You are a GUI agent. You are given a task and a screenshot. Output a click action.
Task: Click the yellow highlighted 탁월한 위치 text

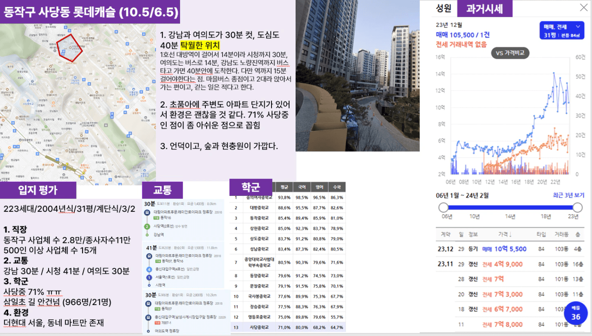click(x=200, y=46)
